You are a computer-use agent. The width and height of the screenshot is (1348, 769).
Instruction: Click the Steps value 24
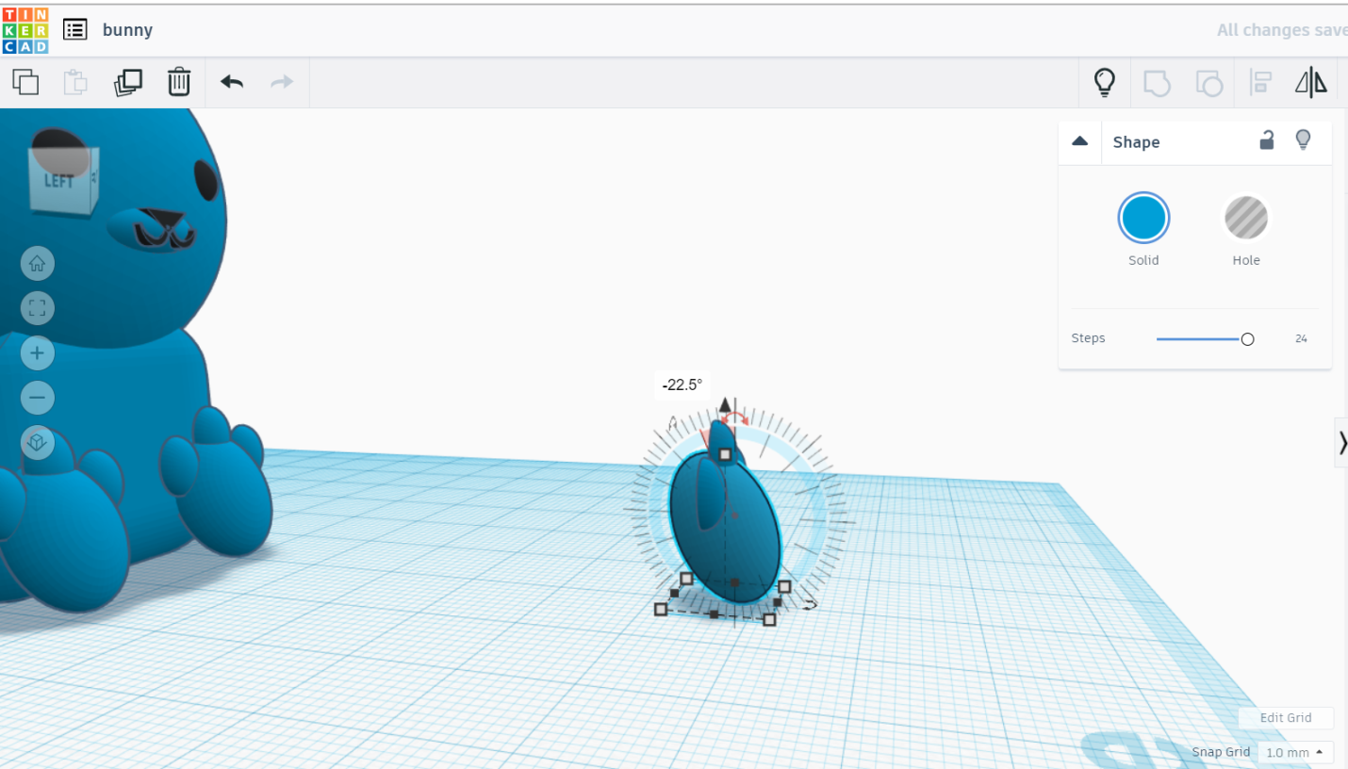point(1301,339)
